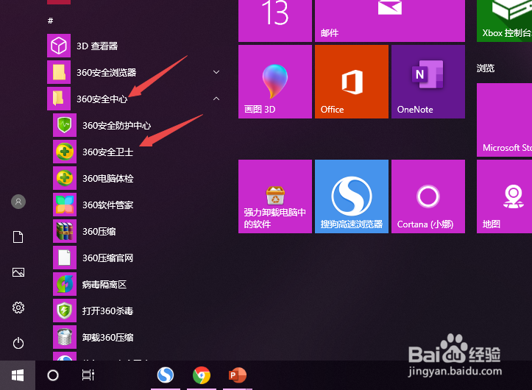Screen dimensions: 532x390
Task: Click the 卸载360压缩 trash icon
Action: [65, 337]
